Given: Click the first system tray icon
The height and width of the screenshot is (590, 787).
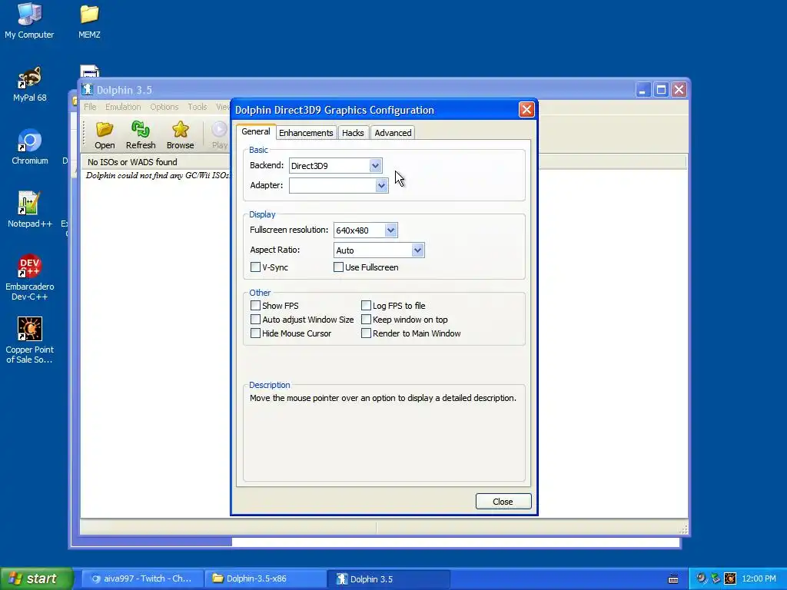Looking at the screenshot, I should (x=701, y=578).
